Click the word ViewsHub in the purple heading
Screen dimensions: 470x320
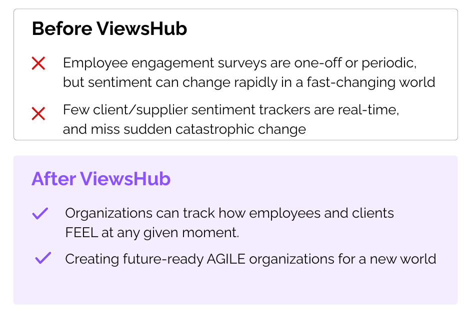[125, 179]
